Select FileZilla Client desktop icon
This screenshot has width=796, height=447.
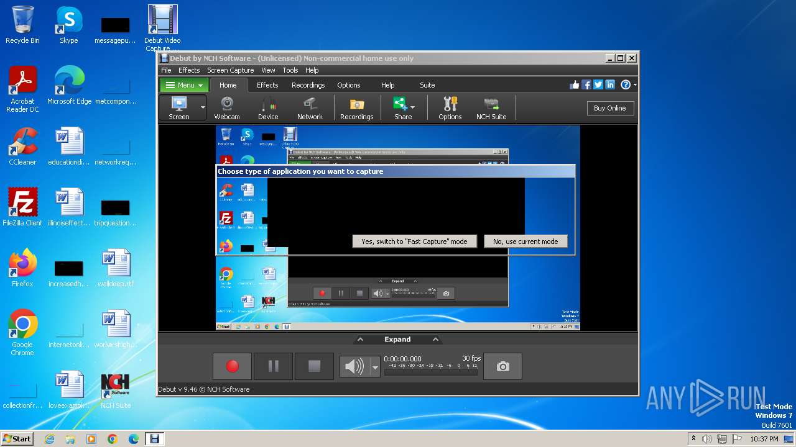coord(22,207)
